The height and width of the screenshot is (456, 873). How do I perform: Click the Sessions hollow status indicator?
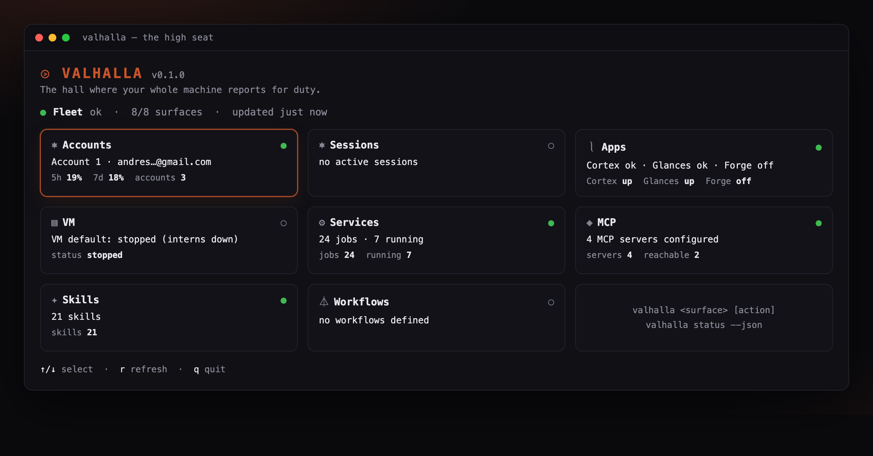pos(551,146)
